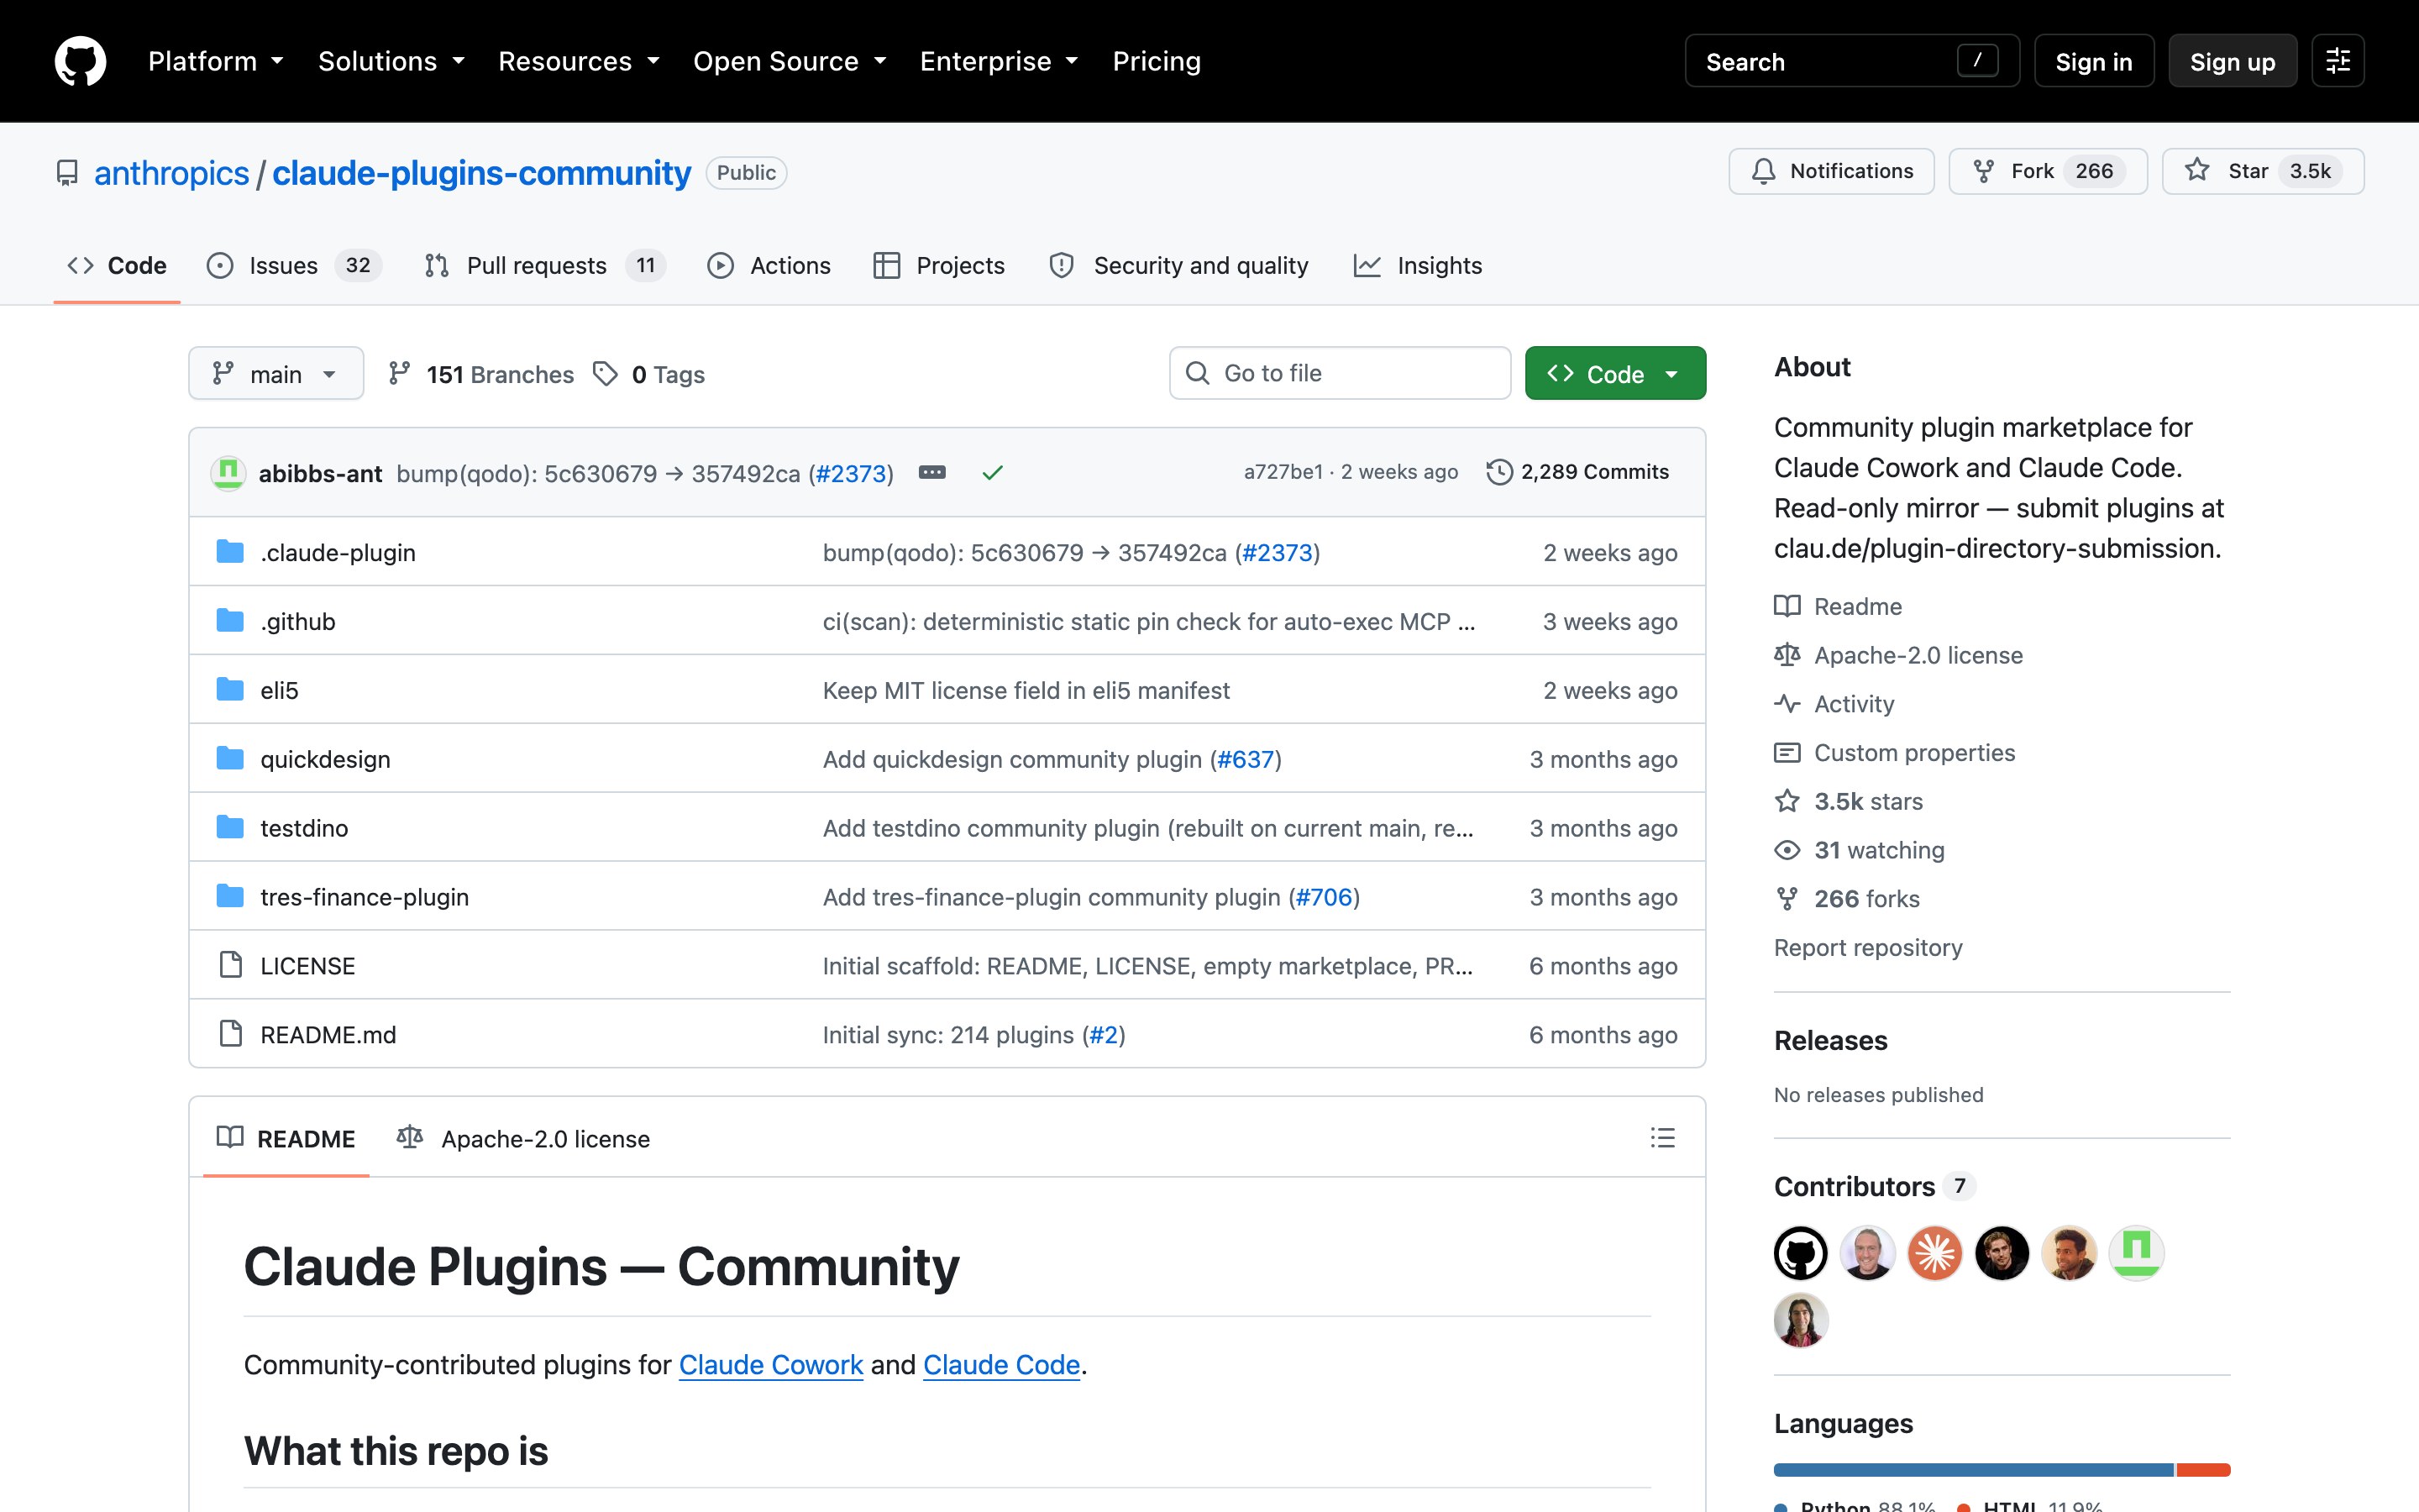
Task: Open the appearance settings icon beside Sign up
Action: coord(2337,61)
